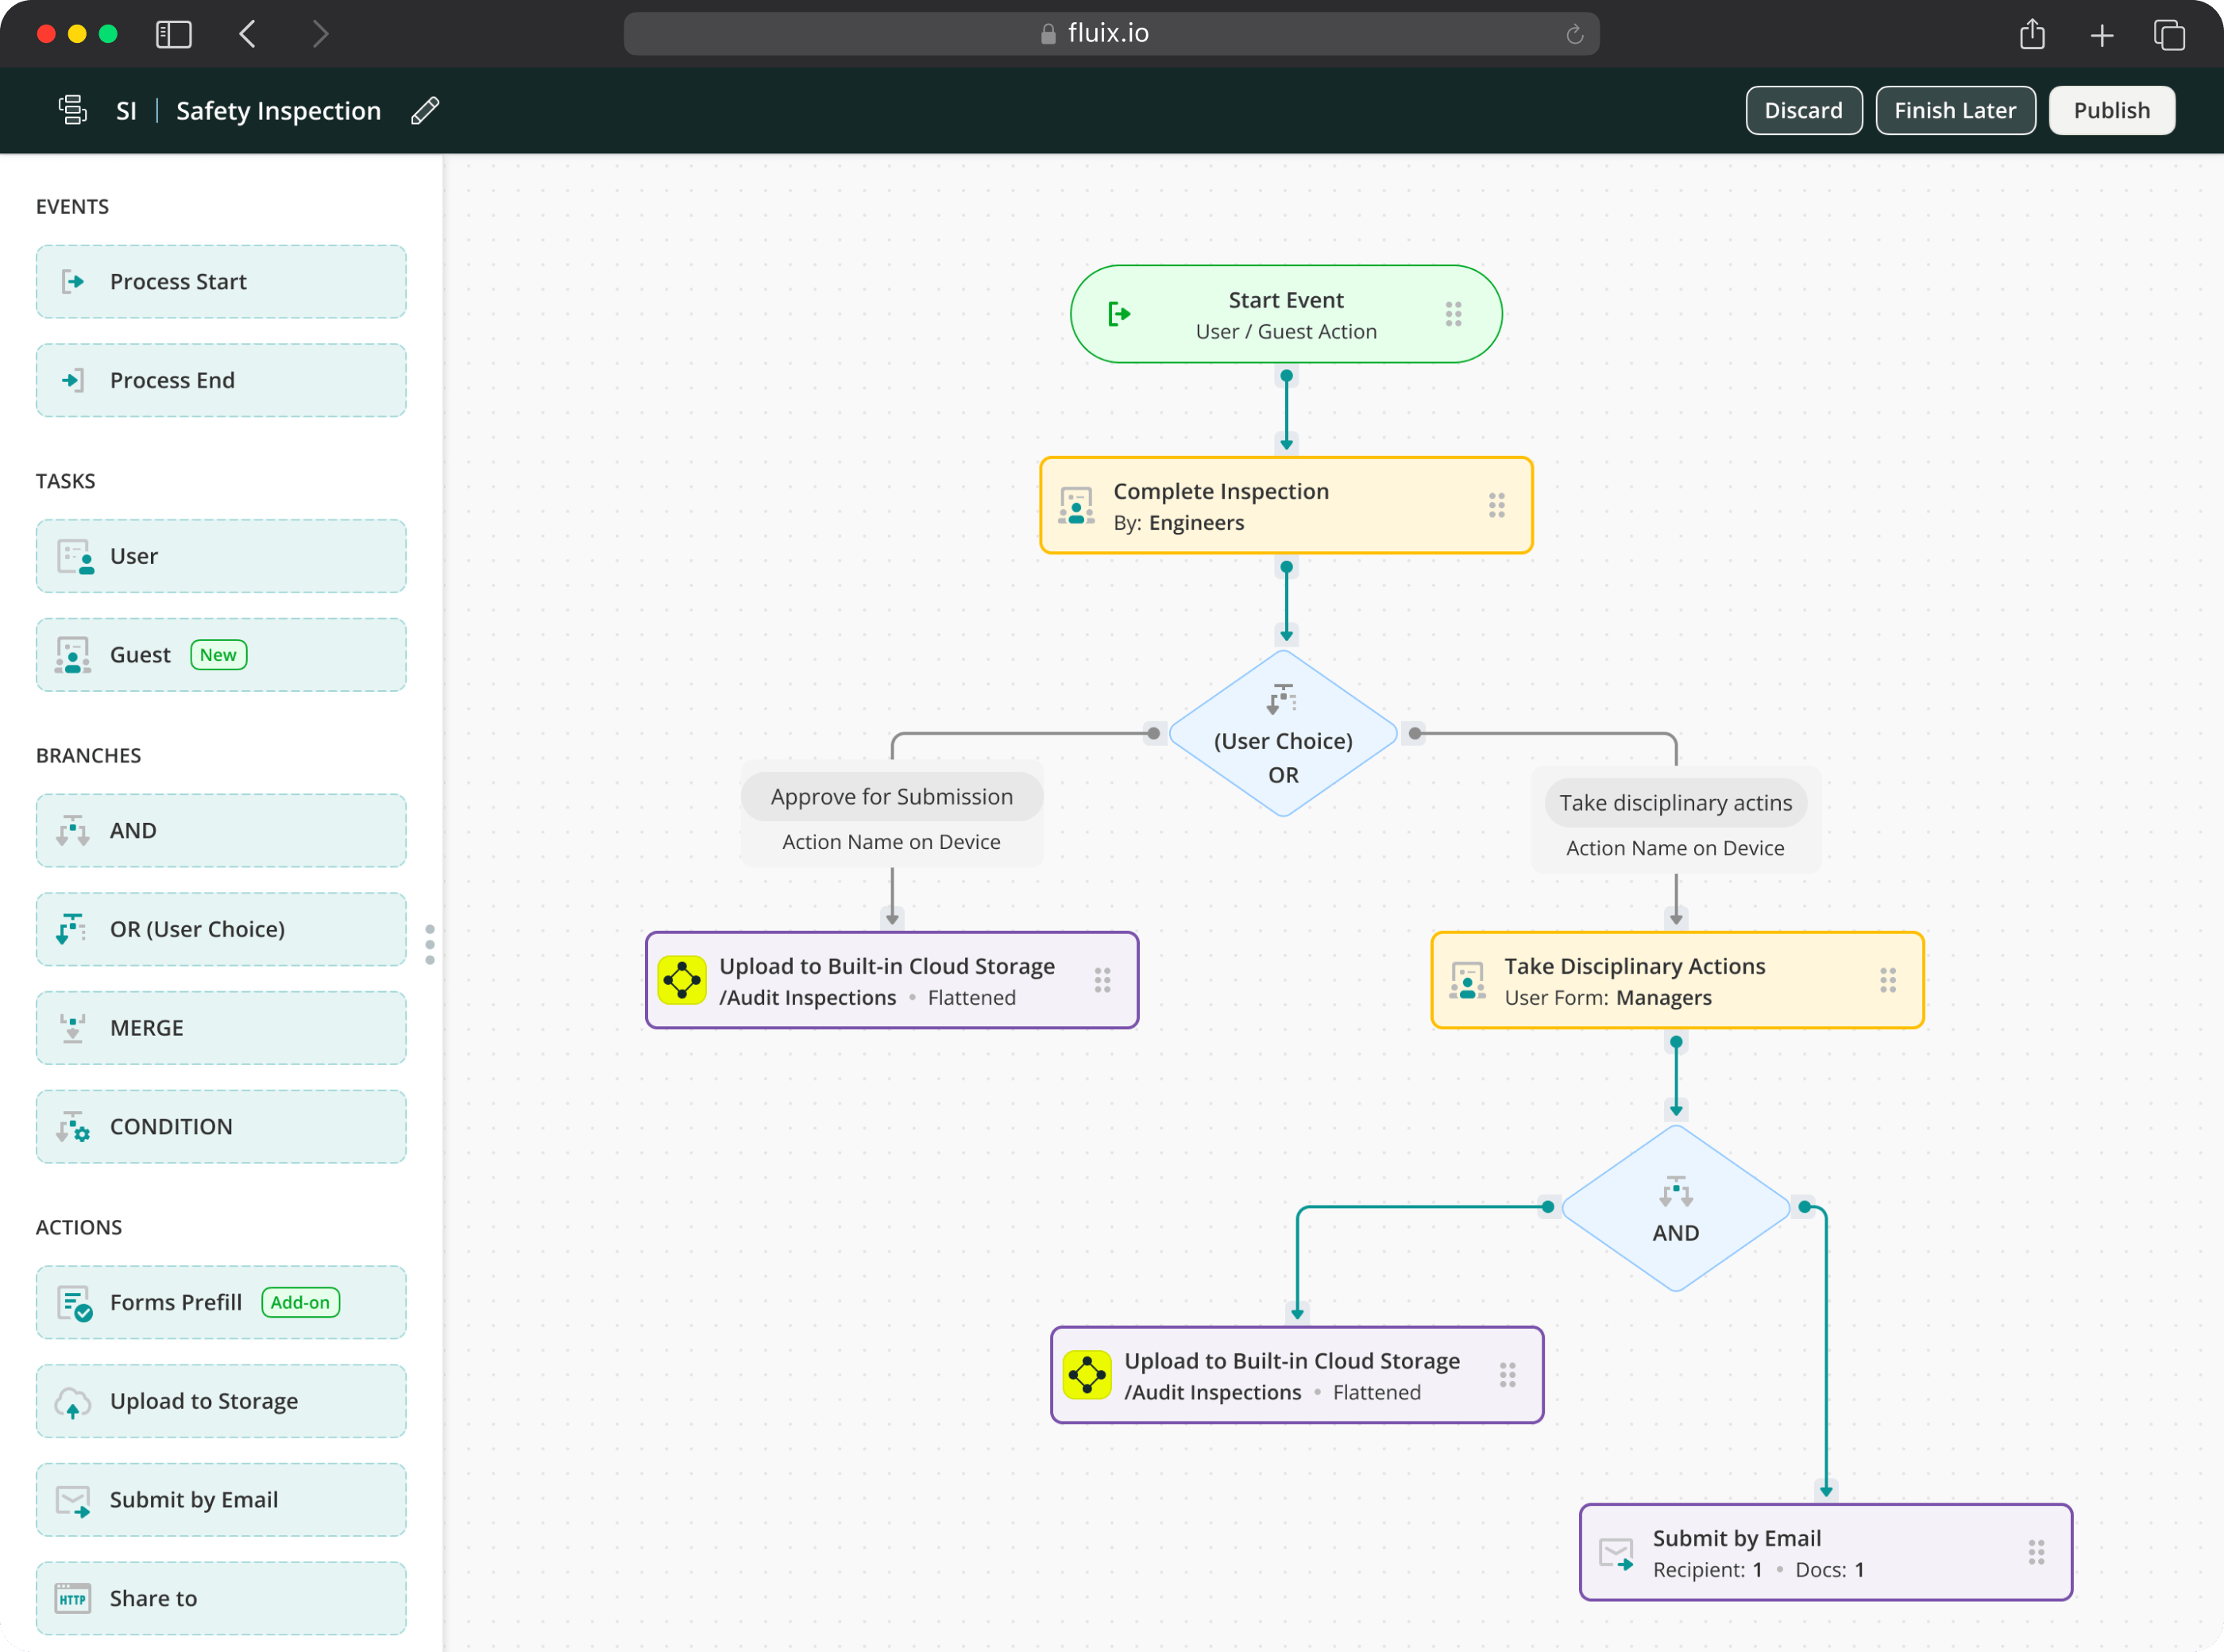Select the CONDITION branch item

click(221, 1127)
